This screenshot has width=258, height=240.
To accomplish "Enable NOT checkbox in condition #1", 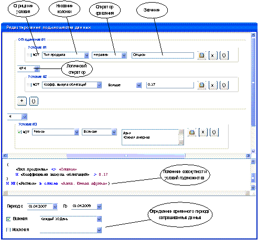I will click(28, 55).
